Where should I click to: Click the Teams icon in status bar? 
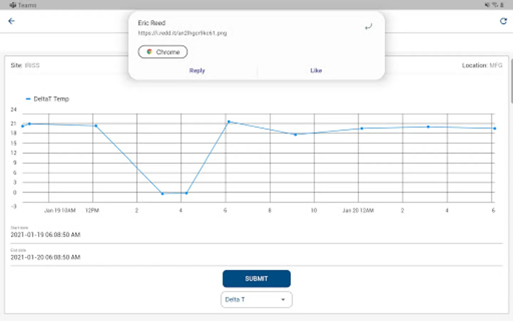pyautogui.click(x=13, y=5)
